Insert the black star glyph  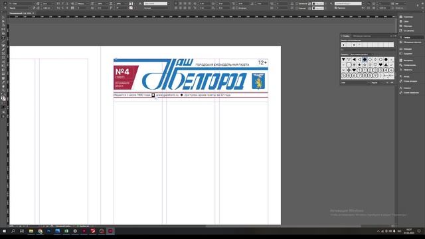(359, 65)
